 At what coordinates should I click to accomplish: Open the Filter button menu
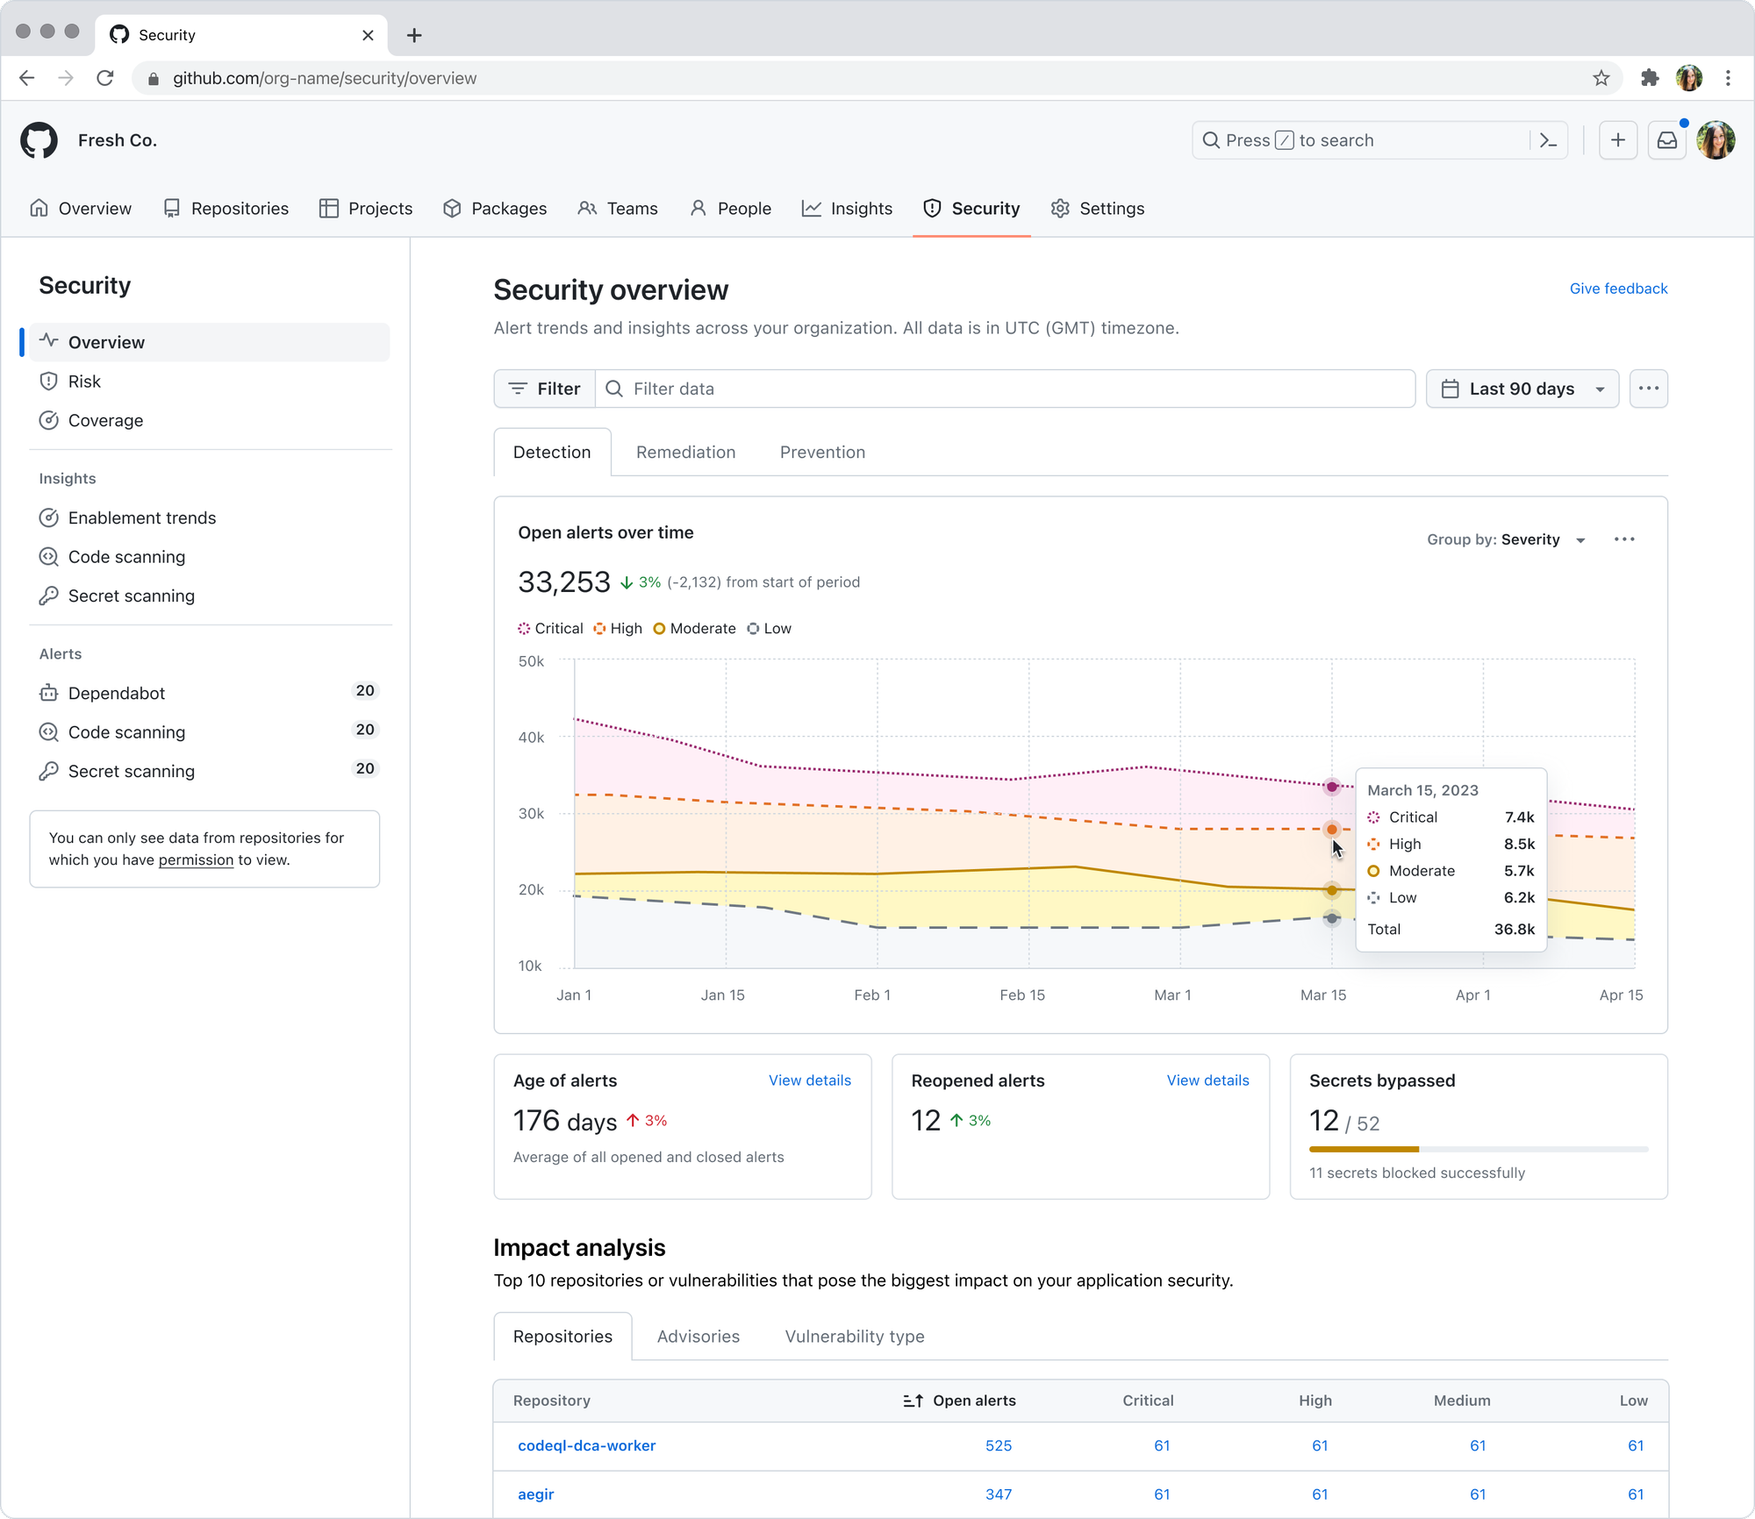click(x=545, y=389)
